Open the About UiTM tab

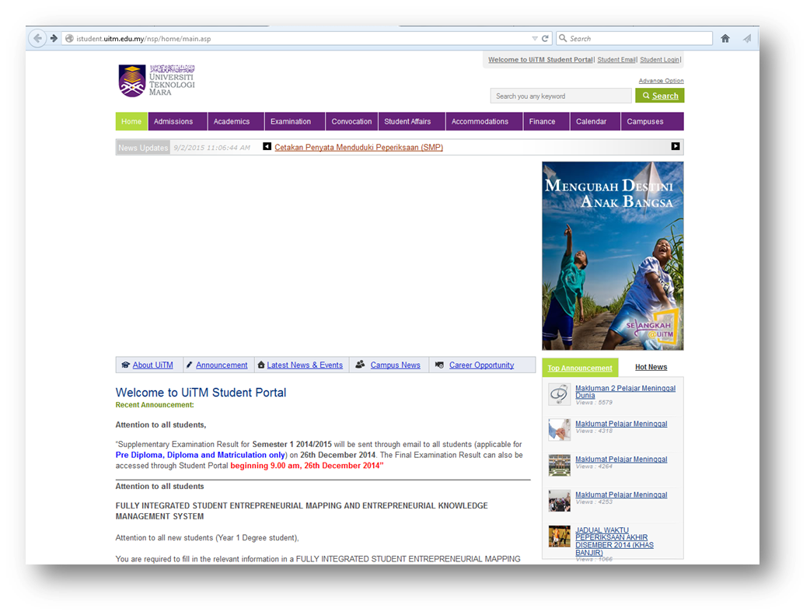pos(153,365)
